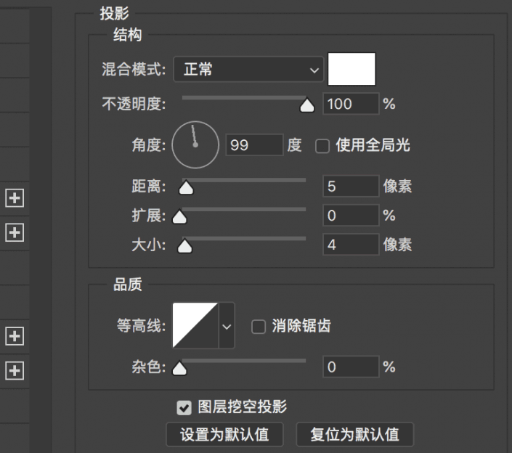The width and height of the screenshot is (512, 453).
Task: Click the 不透明度 slider handle
Action: pyautogui.click(x=307, y=105)
